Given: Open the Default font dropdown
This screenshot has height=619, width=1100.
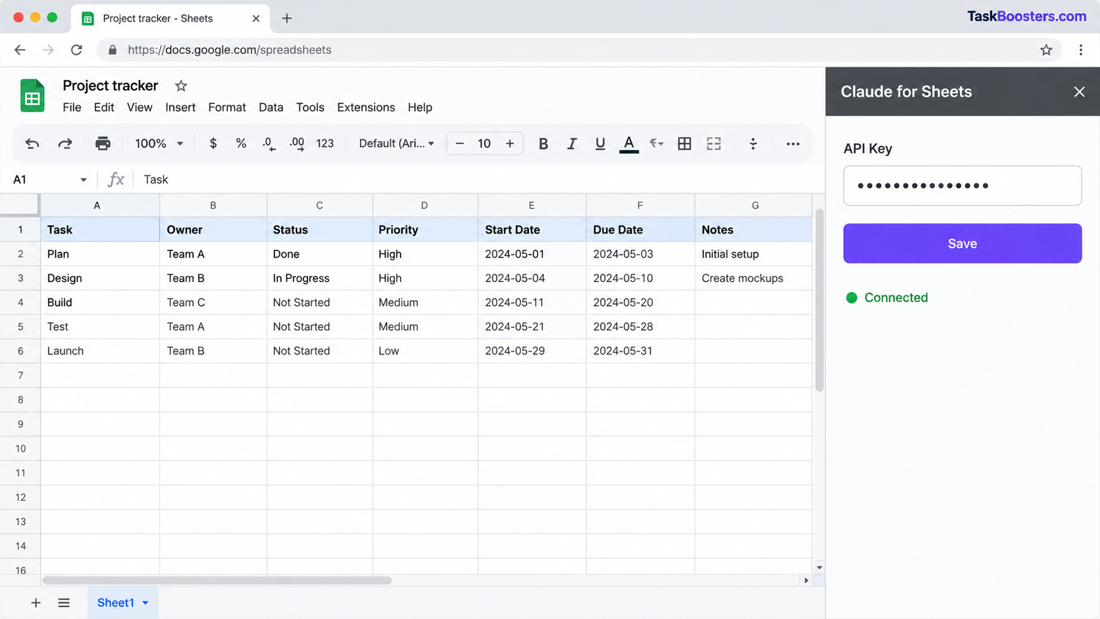Looking at the screenshot, I should (x=397, y=143).
